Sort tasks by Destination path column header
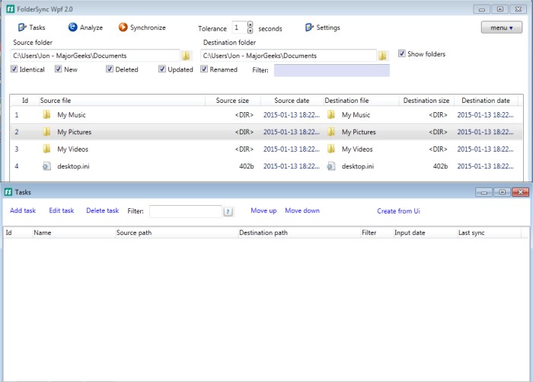This screenshot has height=382, width=533. [x=299, y=233]
